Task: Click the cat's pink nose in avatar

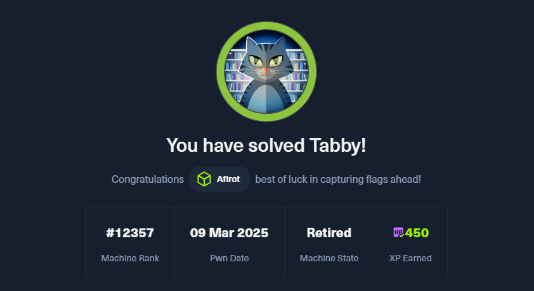Action: point(266,70)
